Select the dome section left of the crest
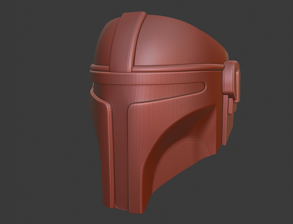The image size is (293, 224). [x=105, y=45]
